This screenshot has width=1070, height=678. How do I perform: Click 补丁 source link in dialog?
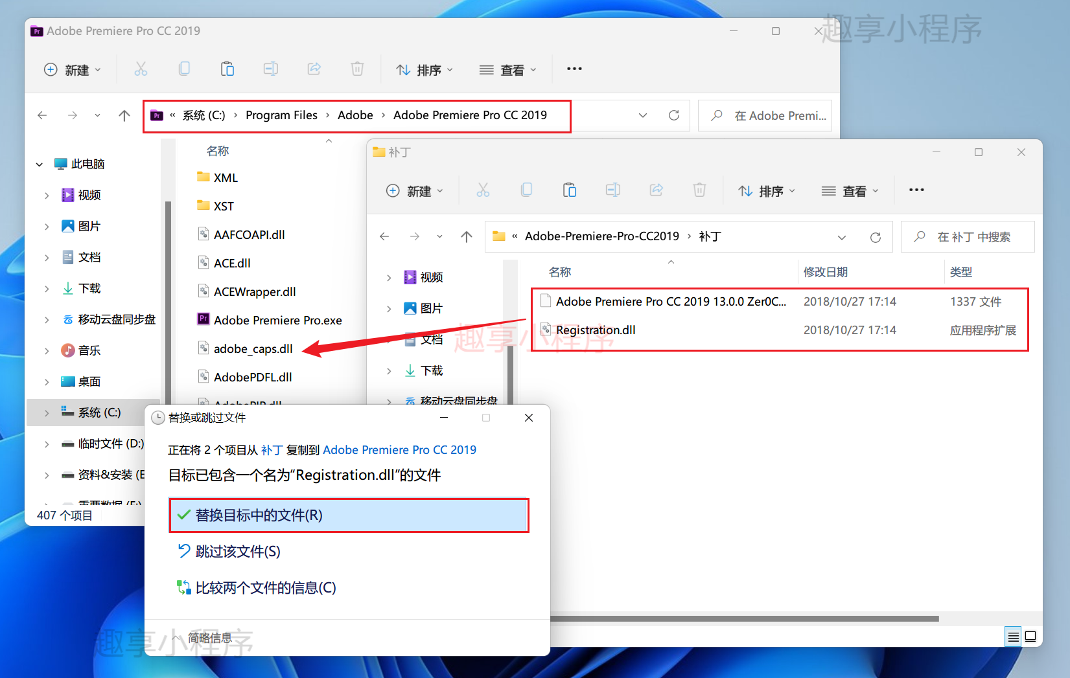point(272,450)
